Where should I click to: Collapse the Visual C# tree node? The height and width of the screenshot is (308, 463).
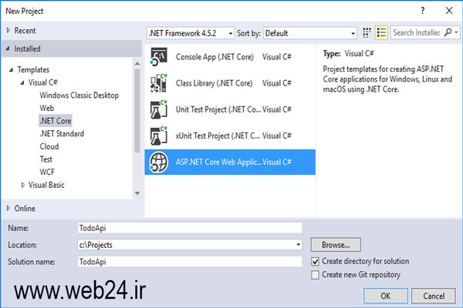coord(22,83)
